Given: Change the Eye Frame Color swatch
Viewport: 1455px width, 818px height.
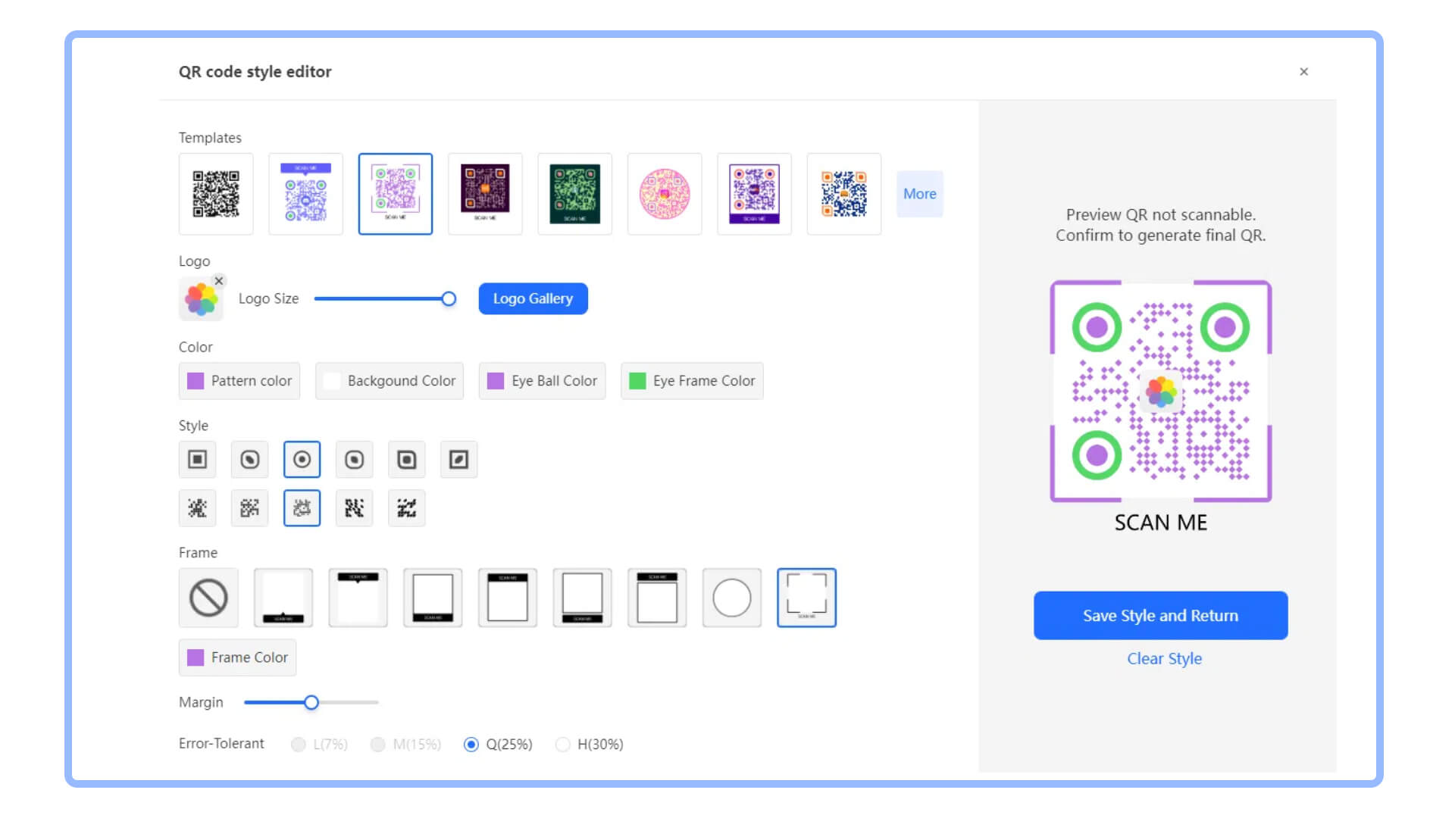Looking at the screenshot, I should click(692, 381).
